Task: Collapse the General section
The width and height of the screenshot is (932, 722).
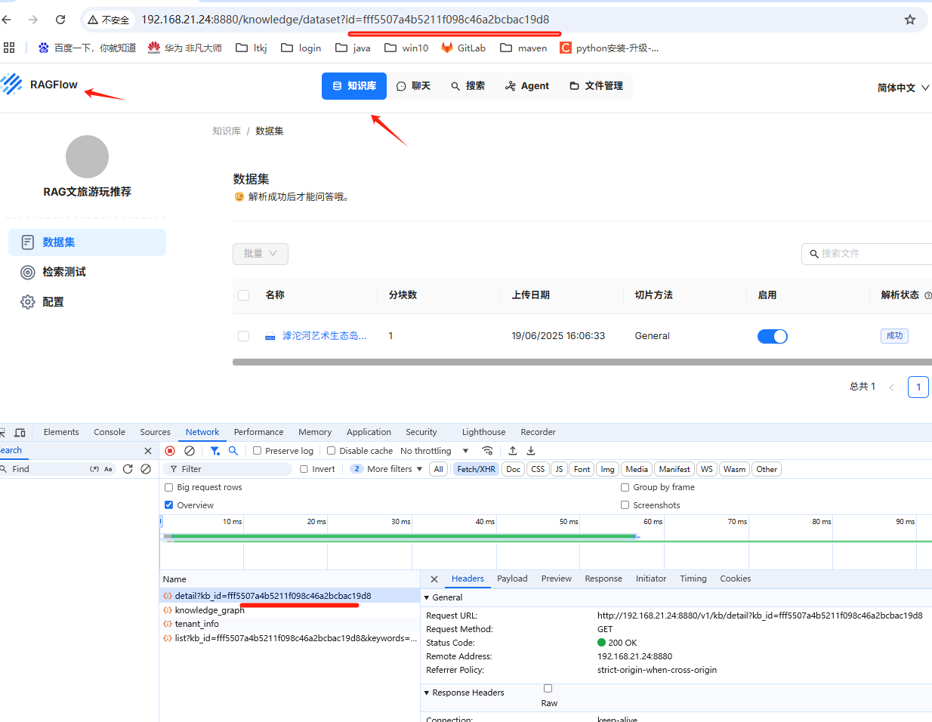Action: pyautogui.click(x=427, y=597)
